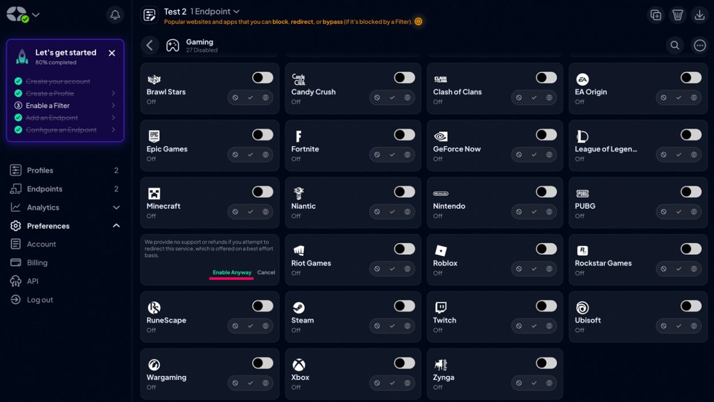
Task: Close the Let's get started panel
Action: (112, 53)
